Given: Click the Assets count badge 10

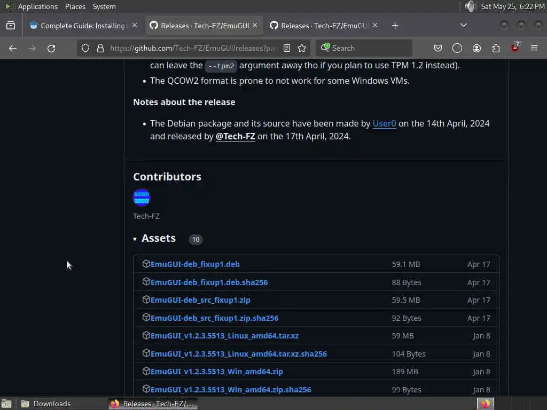Looking at the screenshot, I should (196, 239).
